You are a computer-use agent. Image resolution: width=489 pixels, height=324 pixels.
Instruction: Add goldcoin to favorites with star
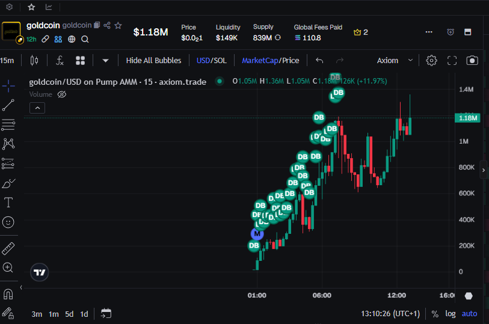[118, 25]
